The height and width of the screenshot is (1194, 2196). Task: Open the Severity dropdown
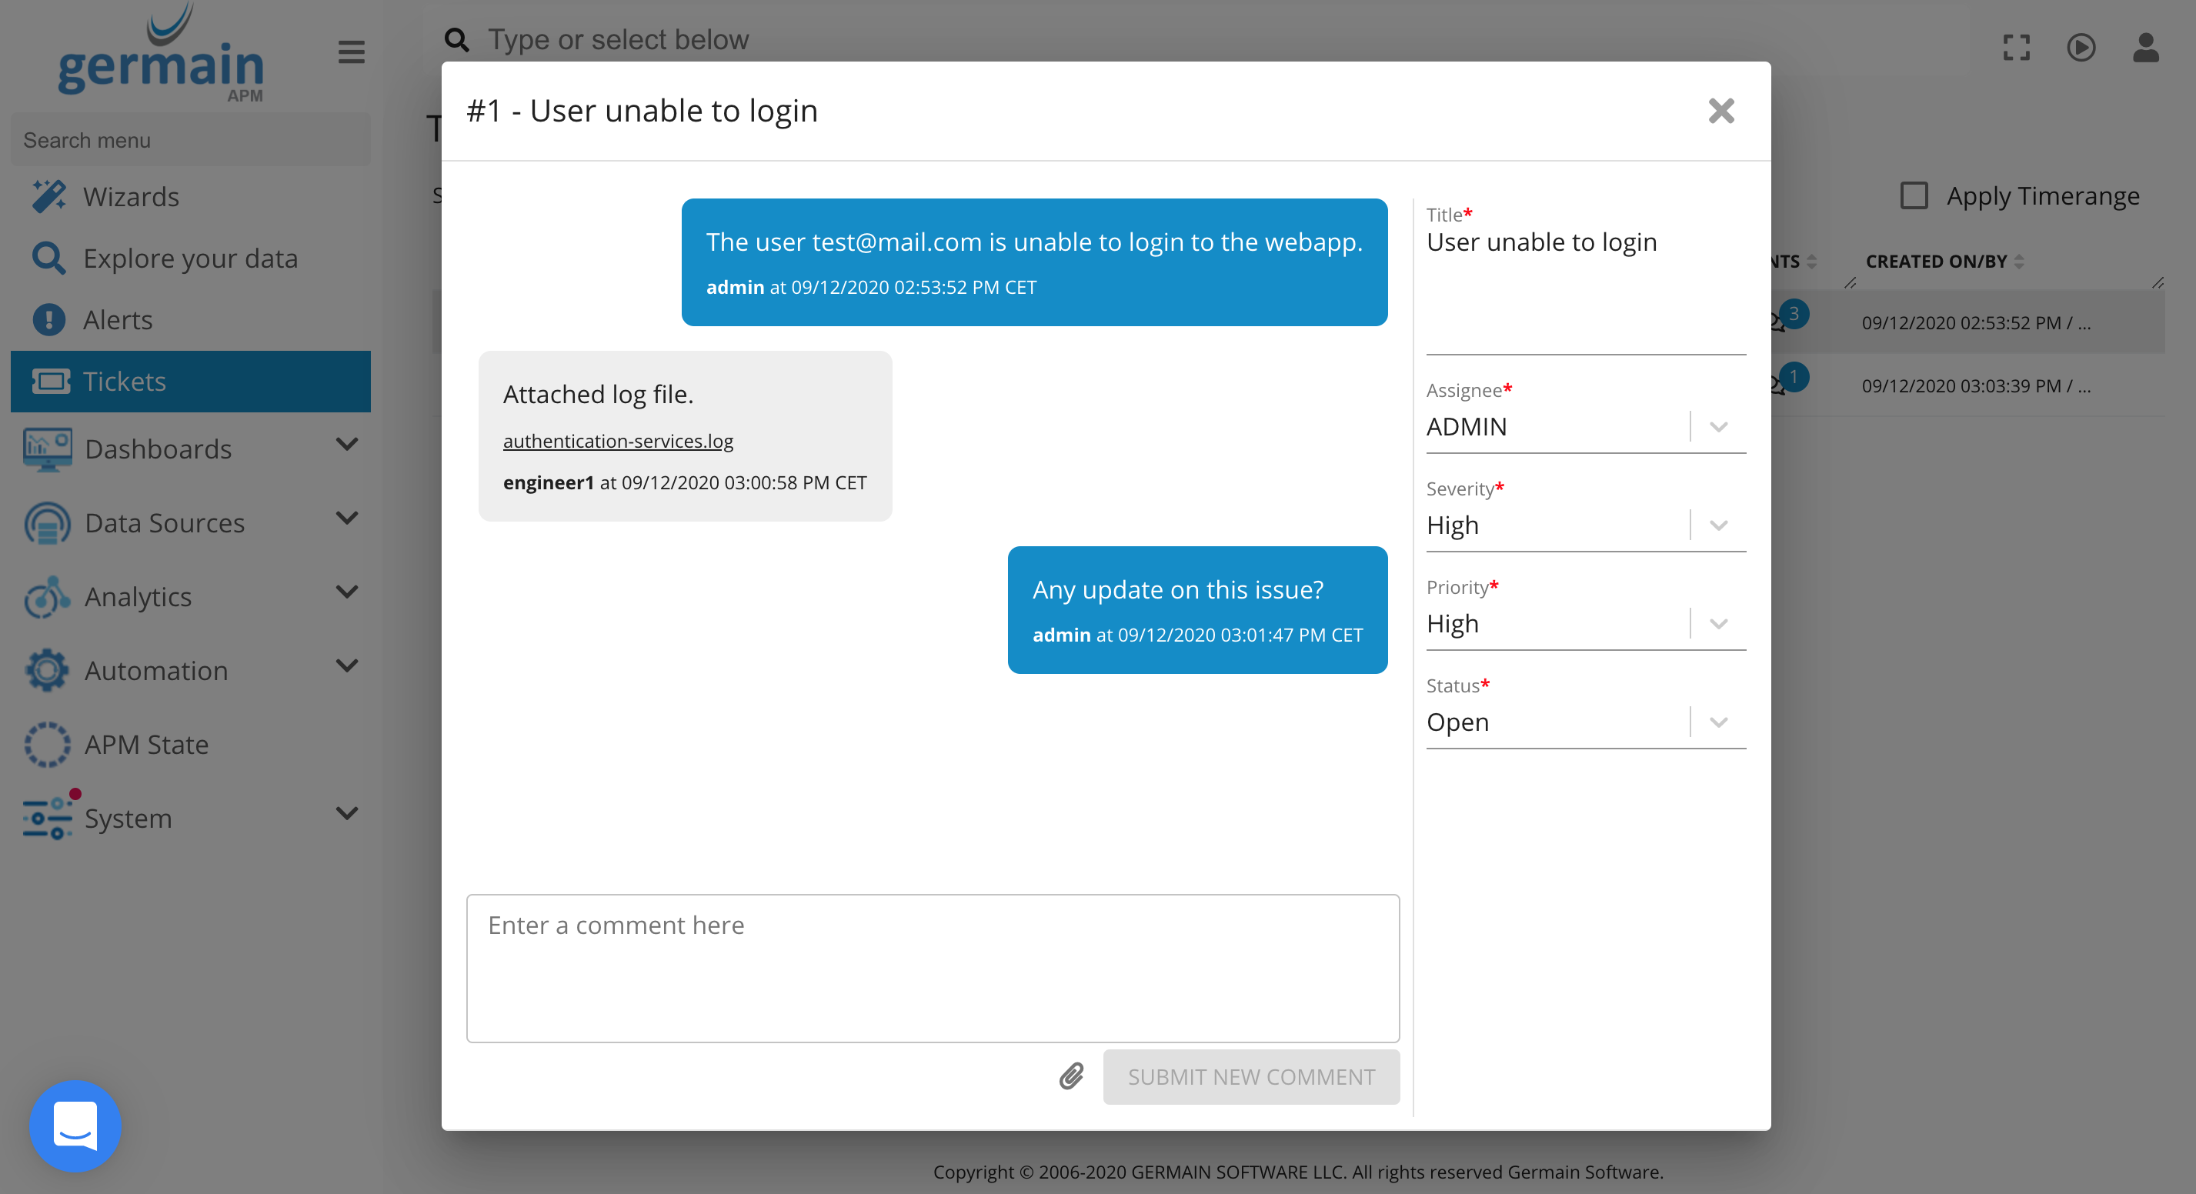[1717, 525]
